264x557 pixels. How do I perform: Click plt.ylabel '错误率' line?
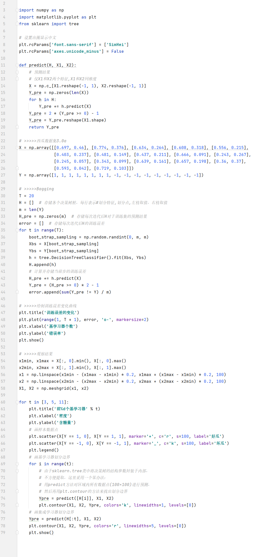(42, 333)
